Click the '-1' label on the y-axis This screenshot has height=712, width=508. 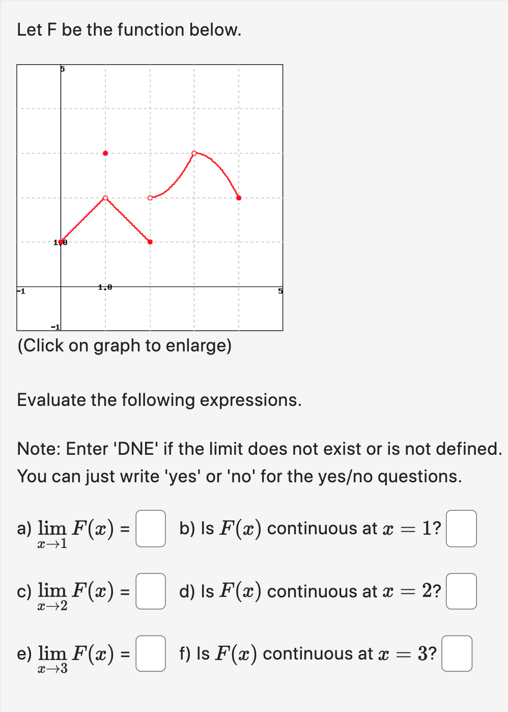(x=55, y=326)
